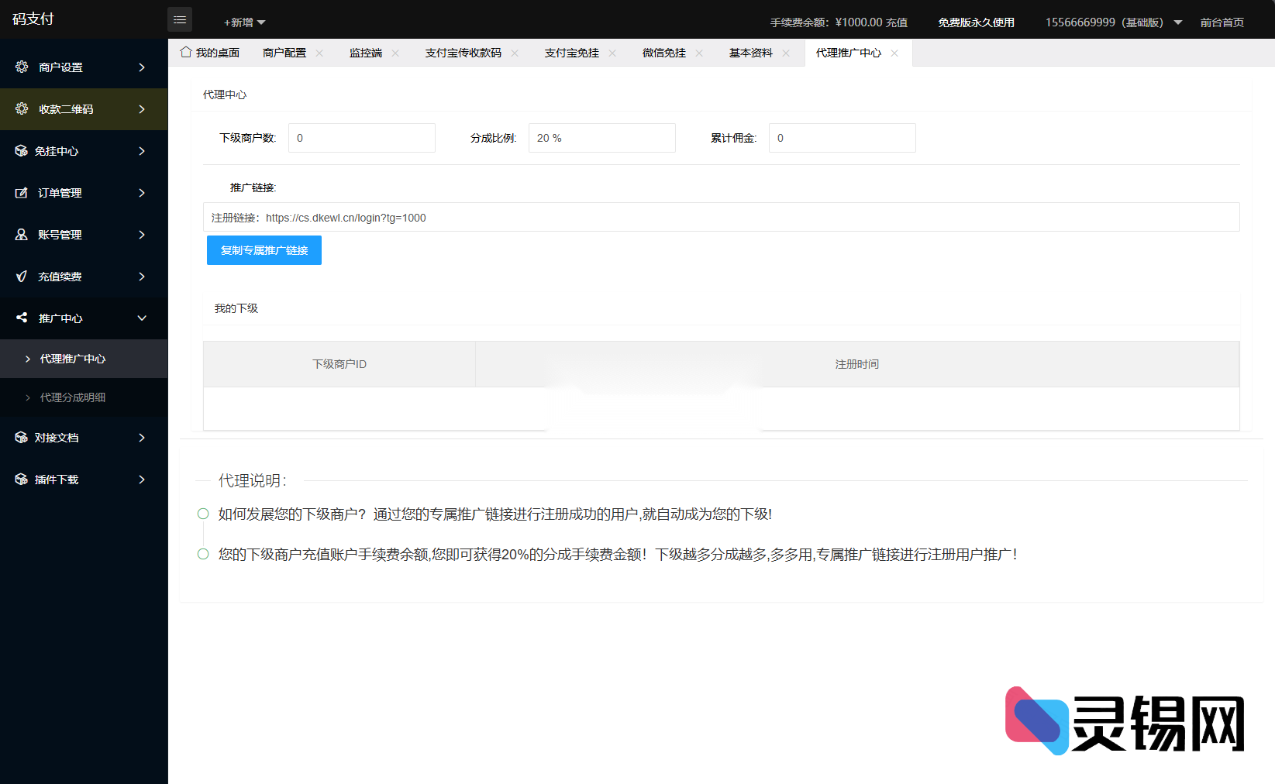Click the 推广中心 share icon

tap(22, 318)
